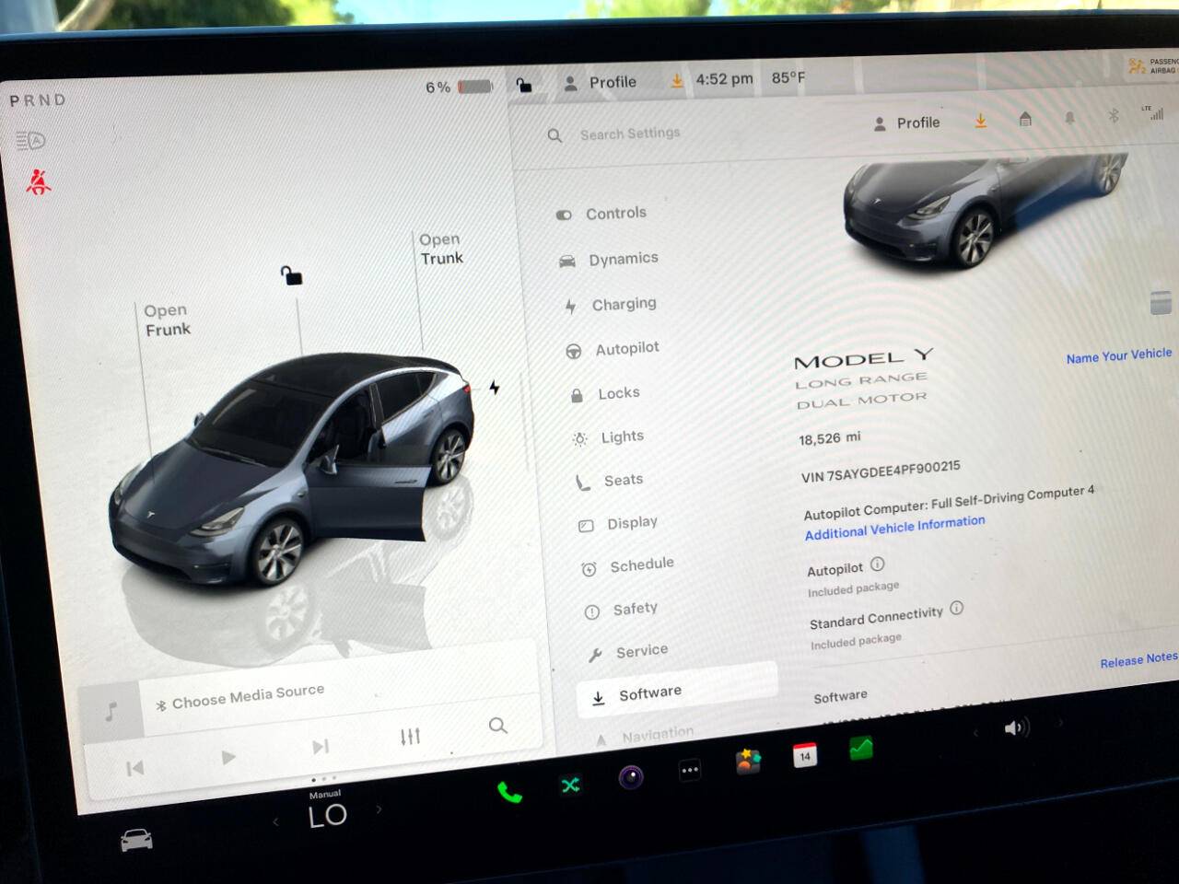Tap the LO temperature setting
Image resolution: width=1179 pixels, height=884 pixels.
tap(328, 816)
